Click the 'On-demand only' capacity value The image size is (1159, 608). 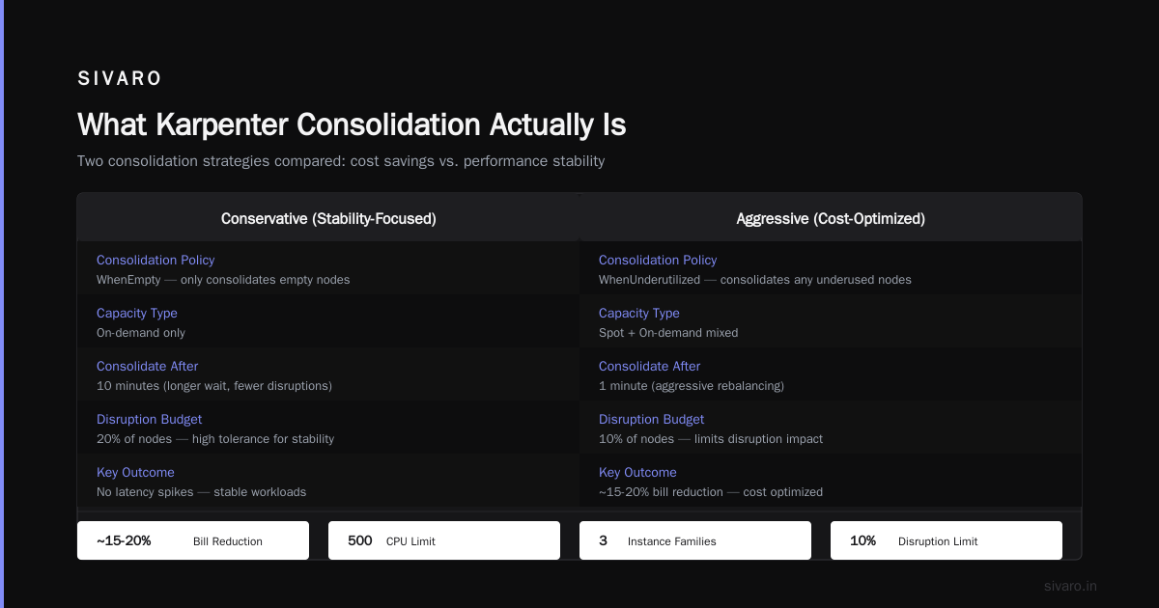(x=141, y=333)
